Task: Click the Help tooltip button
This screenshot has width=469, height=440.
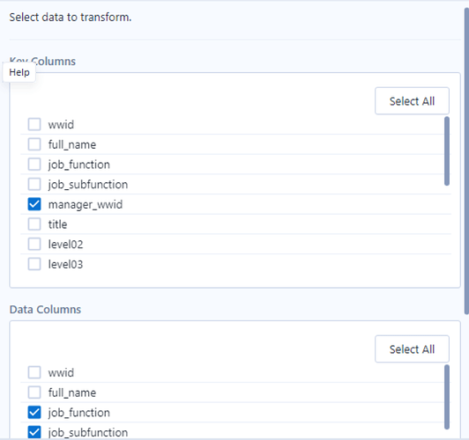Action: [19, 72]
